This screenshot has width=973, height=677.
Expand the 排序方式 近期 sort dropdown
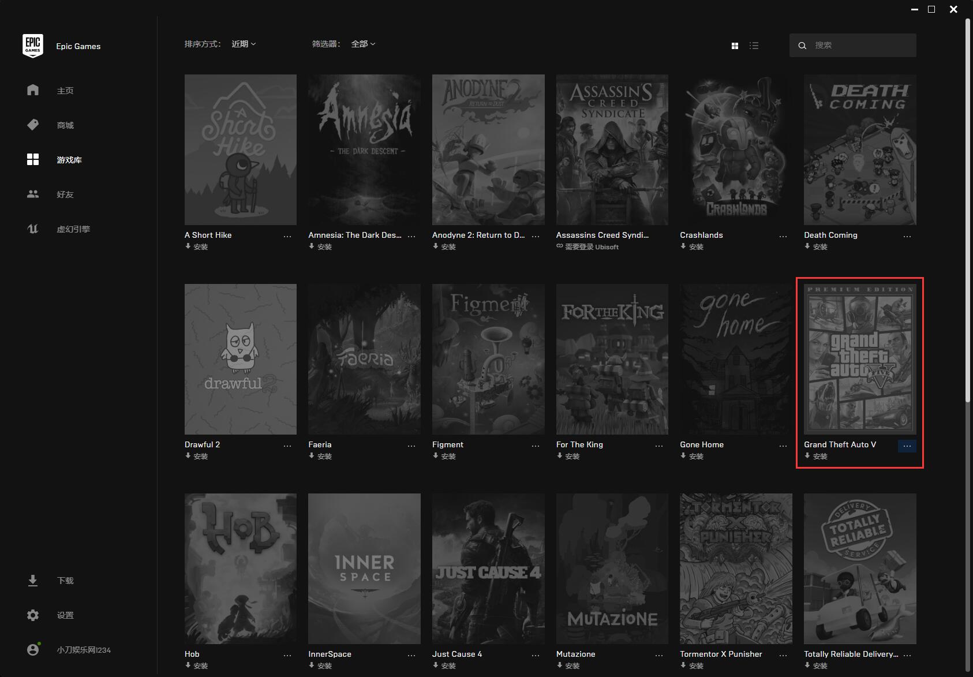[x=244, y=44]
